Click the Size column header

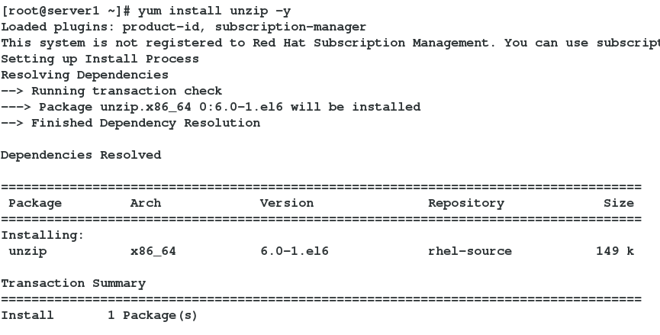619,203
